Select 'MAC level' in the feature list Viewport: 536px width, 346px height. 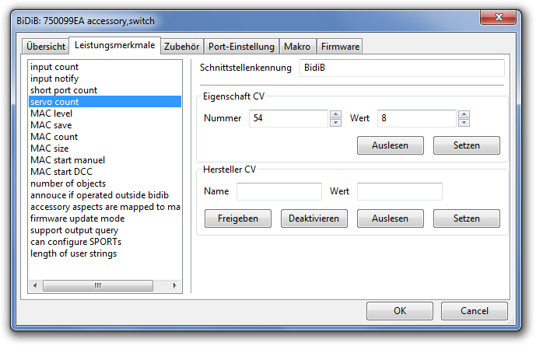[x=51, y=114]
